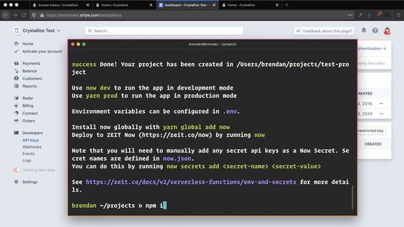Open a new browser tab
This screenshot has width=404, height=227.
coord(287,5)
